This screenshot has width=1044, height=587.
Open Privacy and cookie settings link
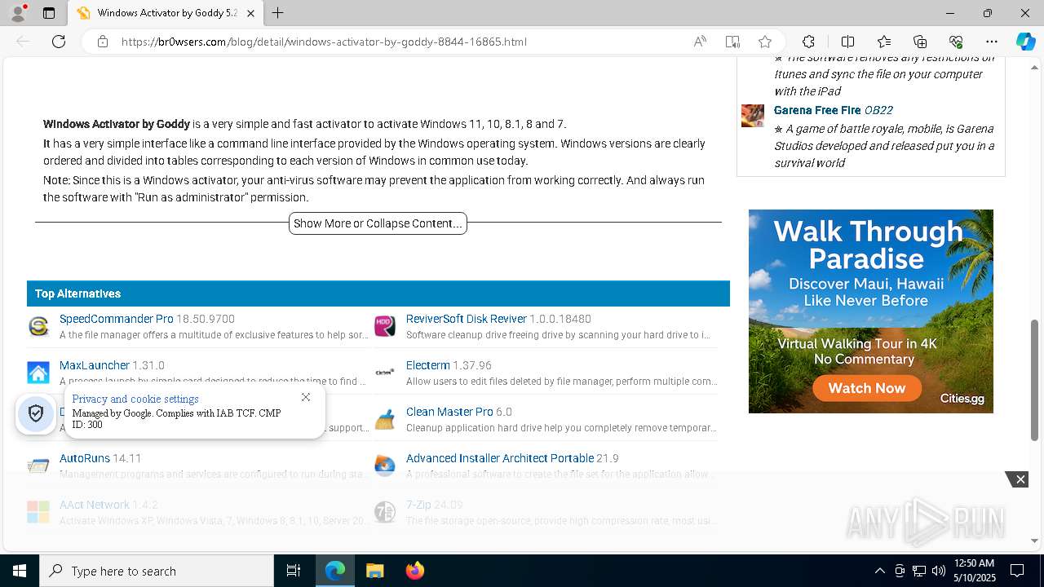pos(135,399)
